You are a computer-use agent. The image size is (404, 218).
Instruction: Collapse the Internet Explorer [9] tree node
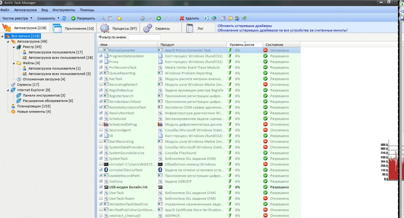[x=9, y=90]
